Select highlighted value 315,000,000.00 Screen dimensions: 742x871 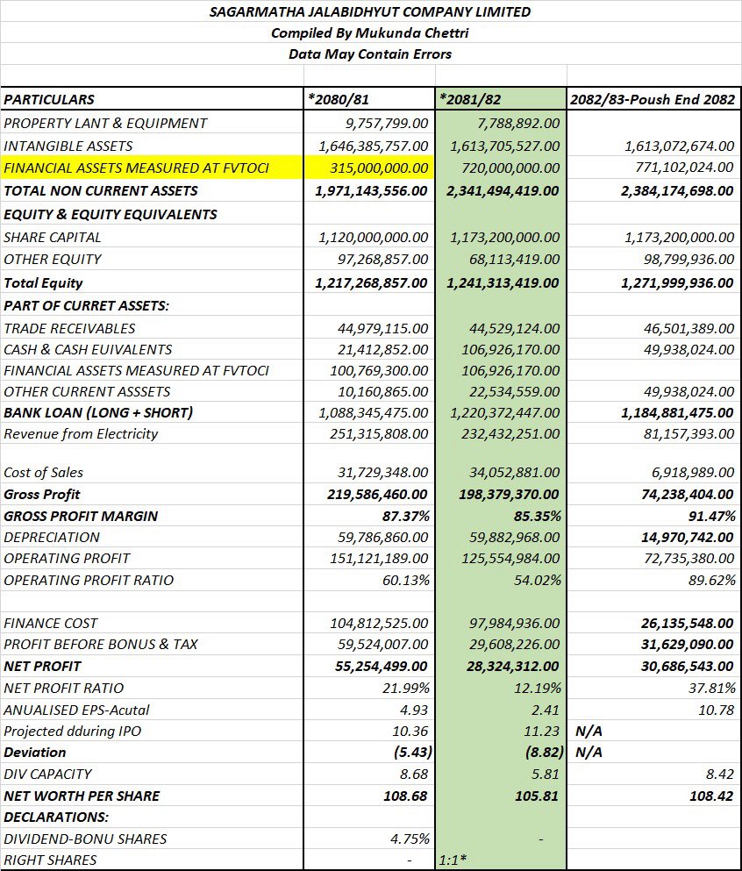coord(379,168)
